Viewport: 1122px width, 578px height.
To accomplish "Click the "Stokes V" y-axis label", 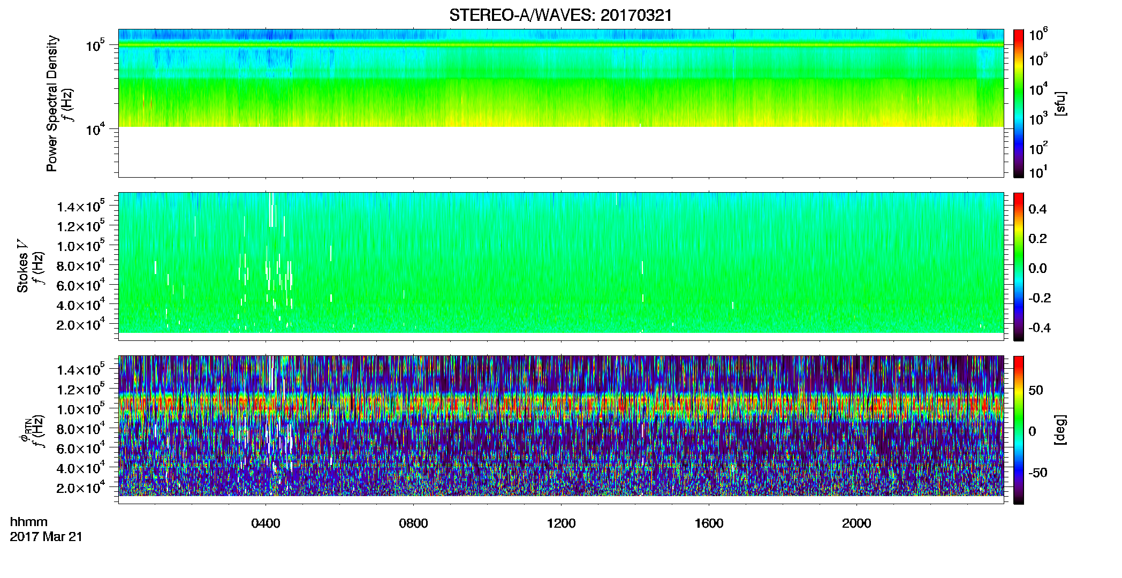I will [x=22, y=266].
